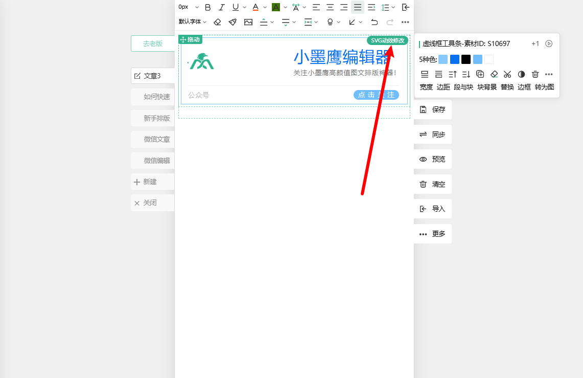Select the black color swatch

coord(466,59)
